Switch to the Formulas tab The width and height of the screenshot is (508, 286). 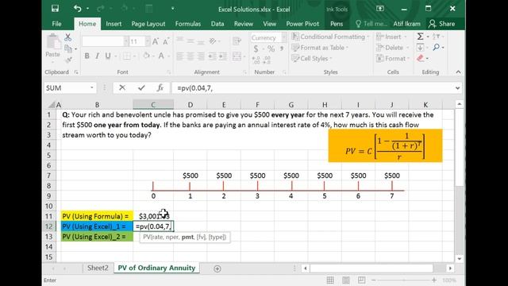click(188, 24)
